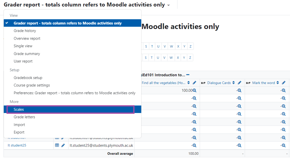Zoom into the 100.00 grade with its magnifier
The height and width of the screenshot is (163, 290).
point(195,90)
